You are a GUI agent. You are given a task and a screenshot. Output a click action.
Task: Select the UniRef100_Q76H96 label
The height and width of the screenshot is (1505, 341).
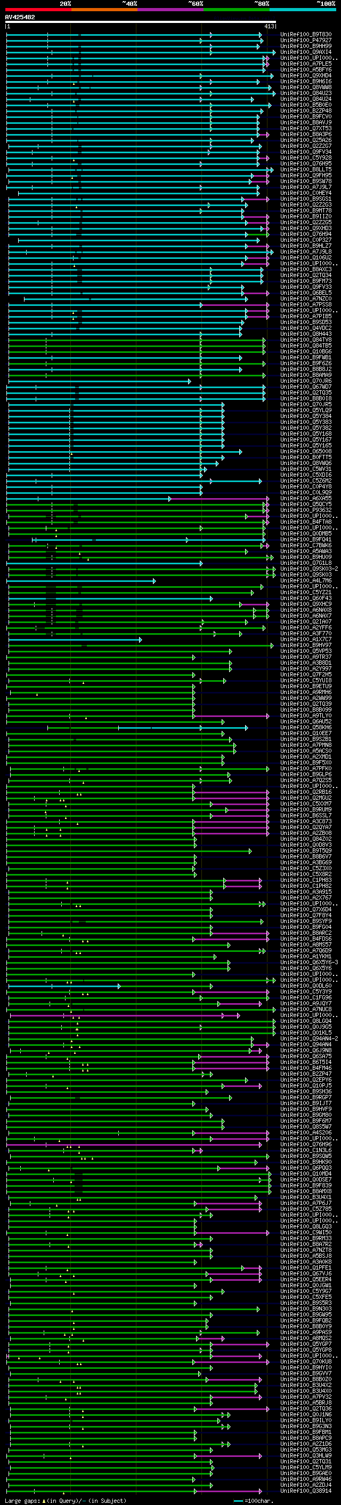306,1144
